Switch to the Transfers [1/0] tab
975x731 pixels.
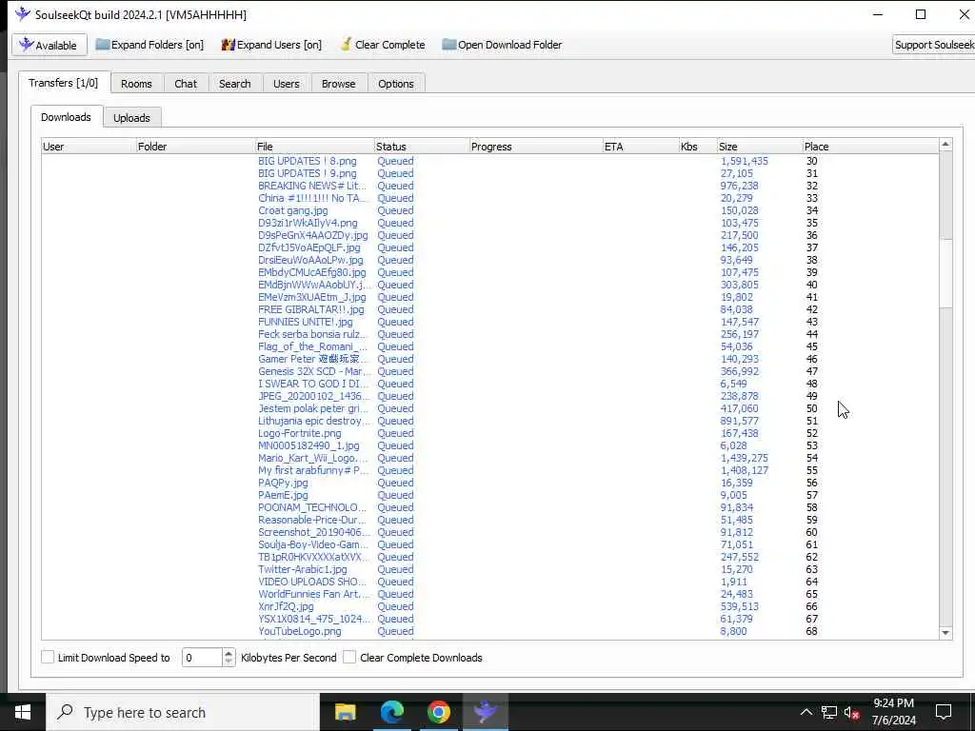64,83
